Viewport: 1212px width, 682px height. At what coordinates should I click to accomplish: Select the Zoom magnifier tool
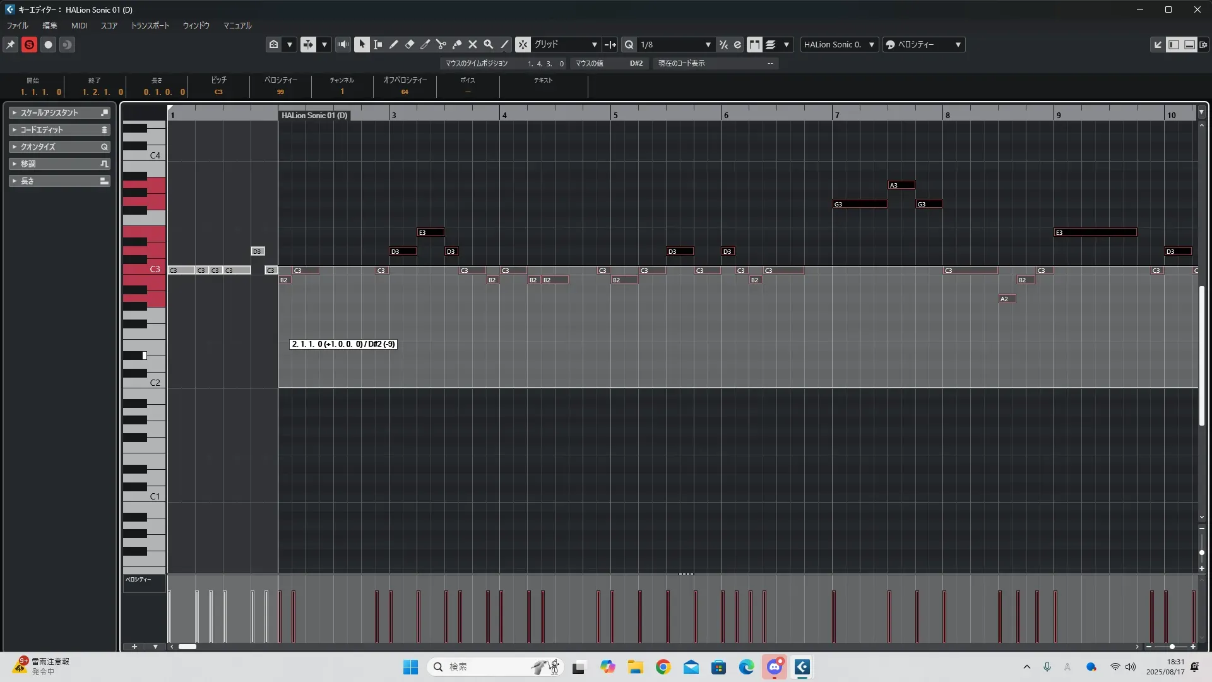(x=488, y=44)
